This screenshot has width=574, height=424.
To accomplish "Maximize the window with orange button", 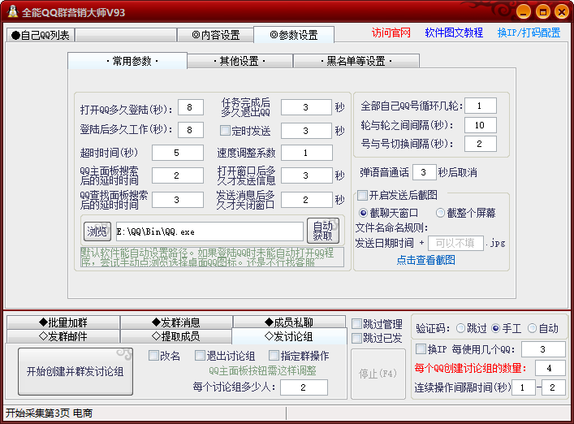I will 543,12.
